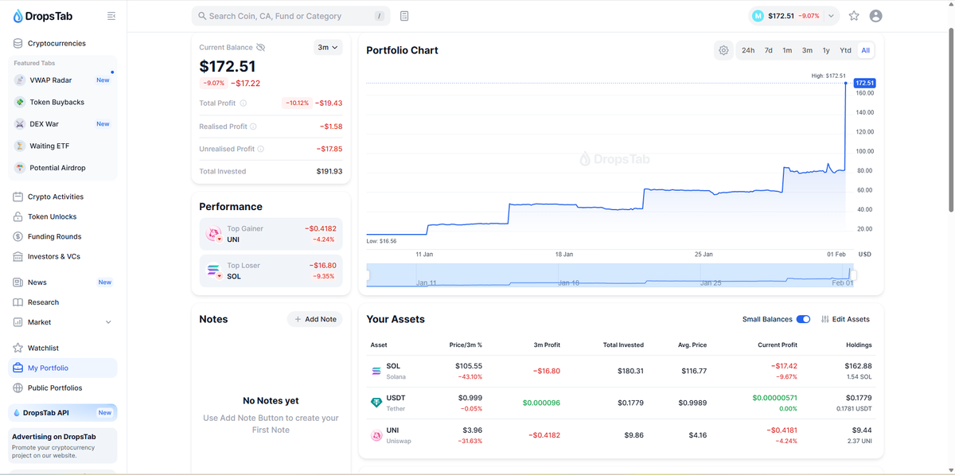Click Unrealised Profit info icon
955x475 pixels.
pos(261,149)
